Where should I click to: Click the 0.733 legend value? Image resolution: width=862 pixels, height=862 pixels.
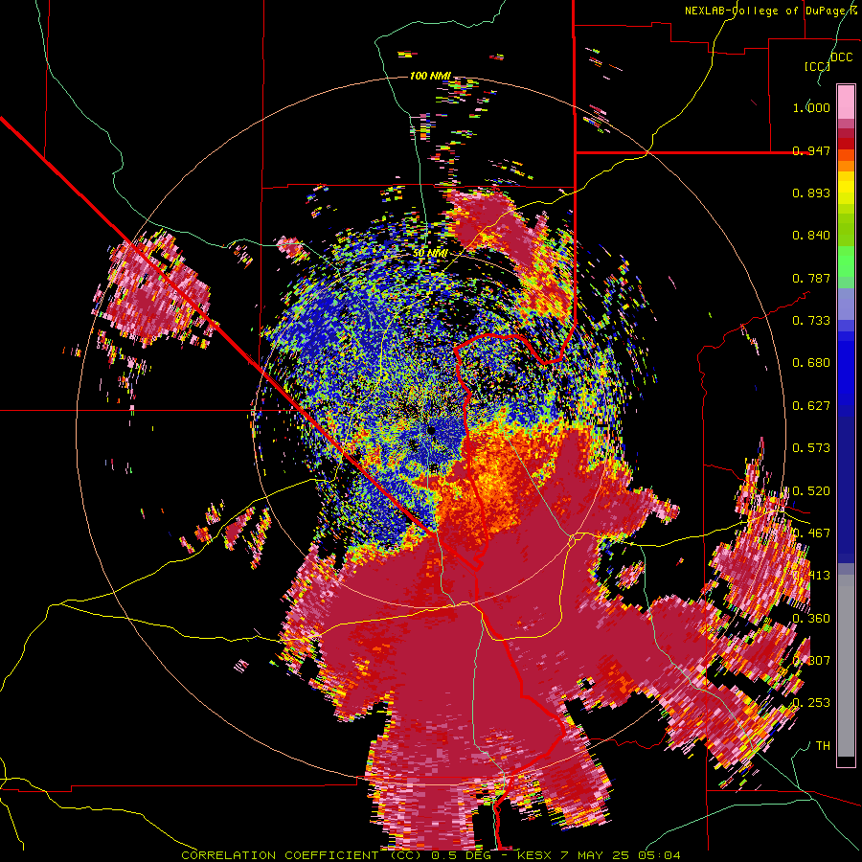(811, 321)
